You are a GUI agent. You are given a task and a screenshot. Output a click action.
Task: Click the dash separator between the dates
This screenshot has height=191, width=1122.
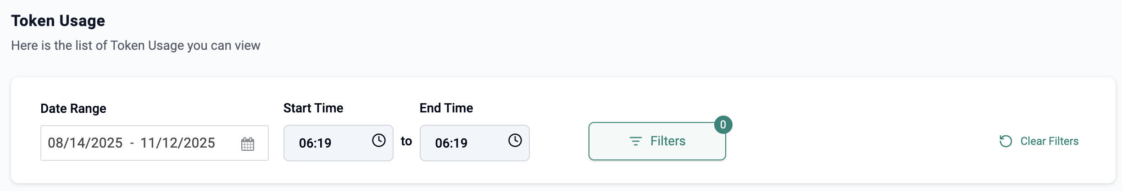click(x=132, y=143)
